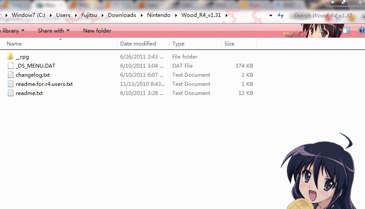Click the 1 KB size cell
The image size is (365, 209).
click(247, 84)
